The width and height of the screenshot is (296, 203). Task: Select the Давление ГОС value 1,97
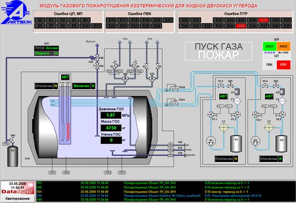(x=111, y=115)
